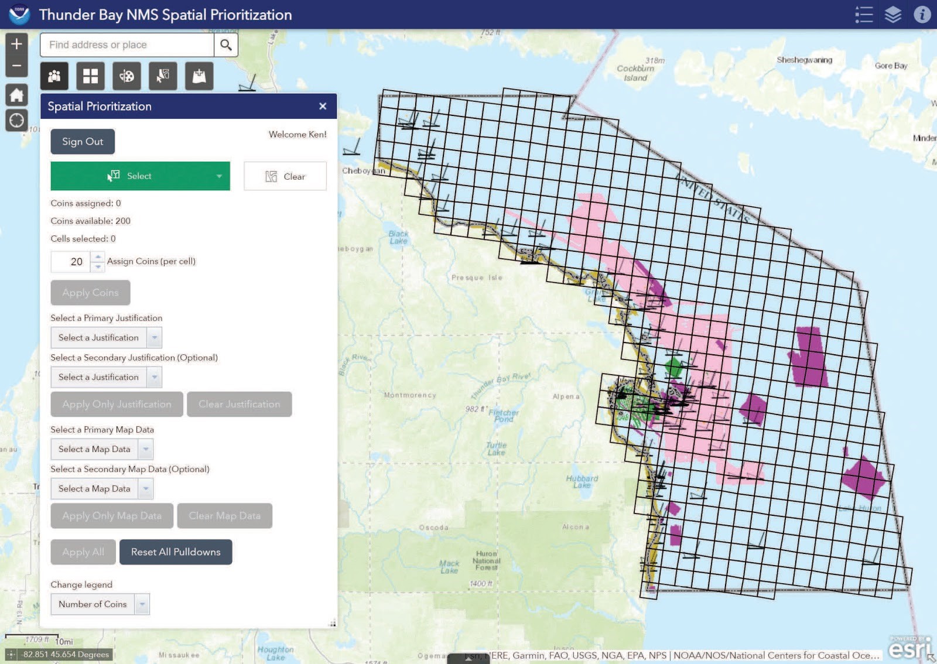Decrease the coins per cell with the down arrow
Image resolution: width=937 pixels, height=664 pixels.
click(x=98, y=267)
